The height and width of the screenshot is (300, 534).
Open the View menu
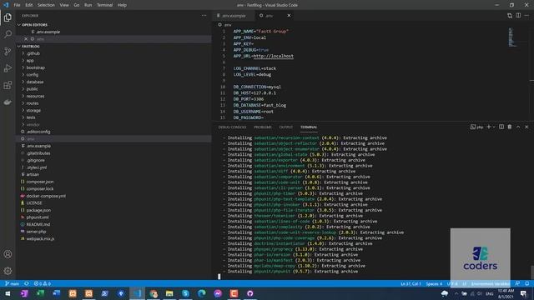[x=64, y=5]
